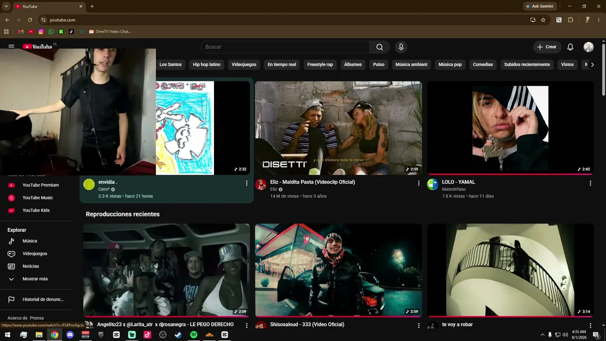Click Ask Gemini button
This screenshot has width=606, height=341.
(x=539, y=6)
